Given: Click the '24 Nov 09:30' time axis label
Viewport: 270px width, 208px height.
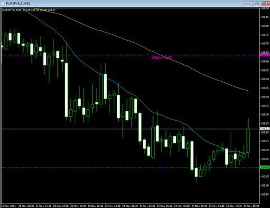Looking at the screenshot, I should [x=199, y=206].
